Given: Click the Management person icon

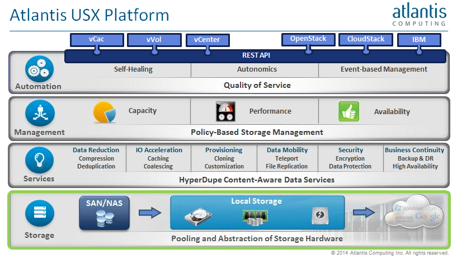Looking at the screenshot, I should [x=40, y=114].
